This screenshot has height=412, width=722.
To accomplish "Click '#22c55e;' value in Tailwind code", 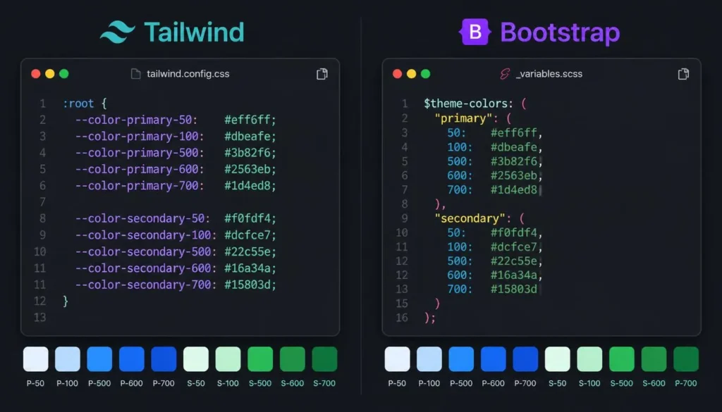I will [250, 251].
